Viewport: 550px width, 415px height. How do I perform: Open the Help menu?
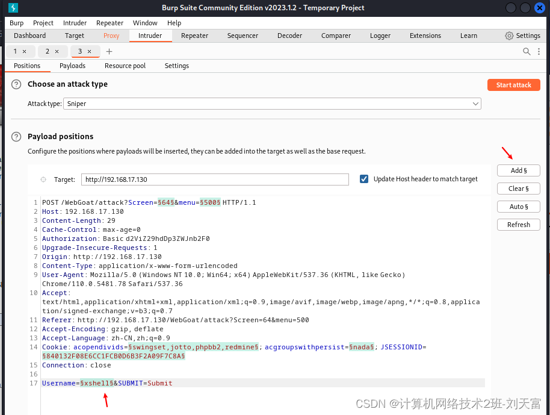pos(174,23)
